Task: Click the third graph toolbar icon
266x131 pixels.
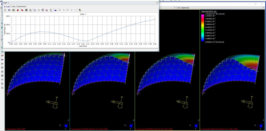Action: pos(13,10)
